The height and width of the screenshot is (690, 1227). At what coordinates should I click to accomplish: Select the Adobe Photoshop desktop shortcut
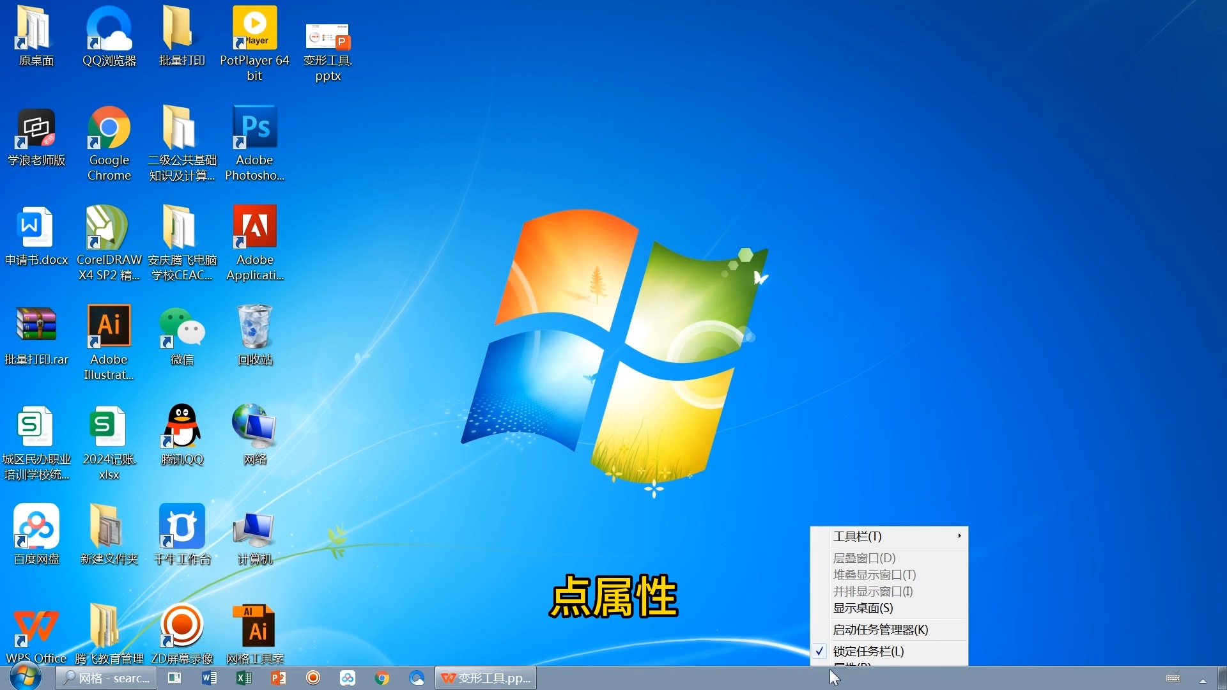[x=254, y=144]
